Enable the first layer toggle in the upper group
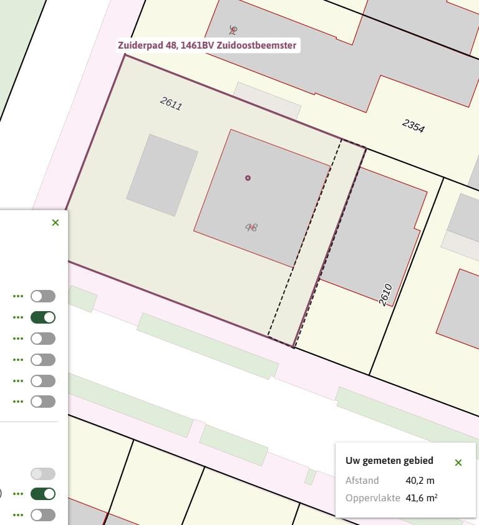This screenshot has width=479, height=525. click(x=43, y=296)
